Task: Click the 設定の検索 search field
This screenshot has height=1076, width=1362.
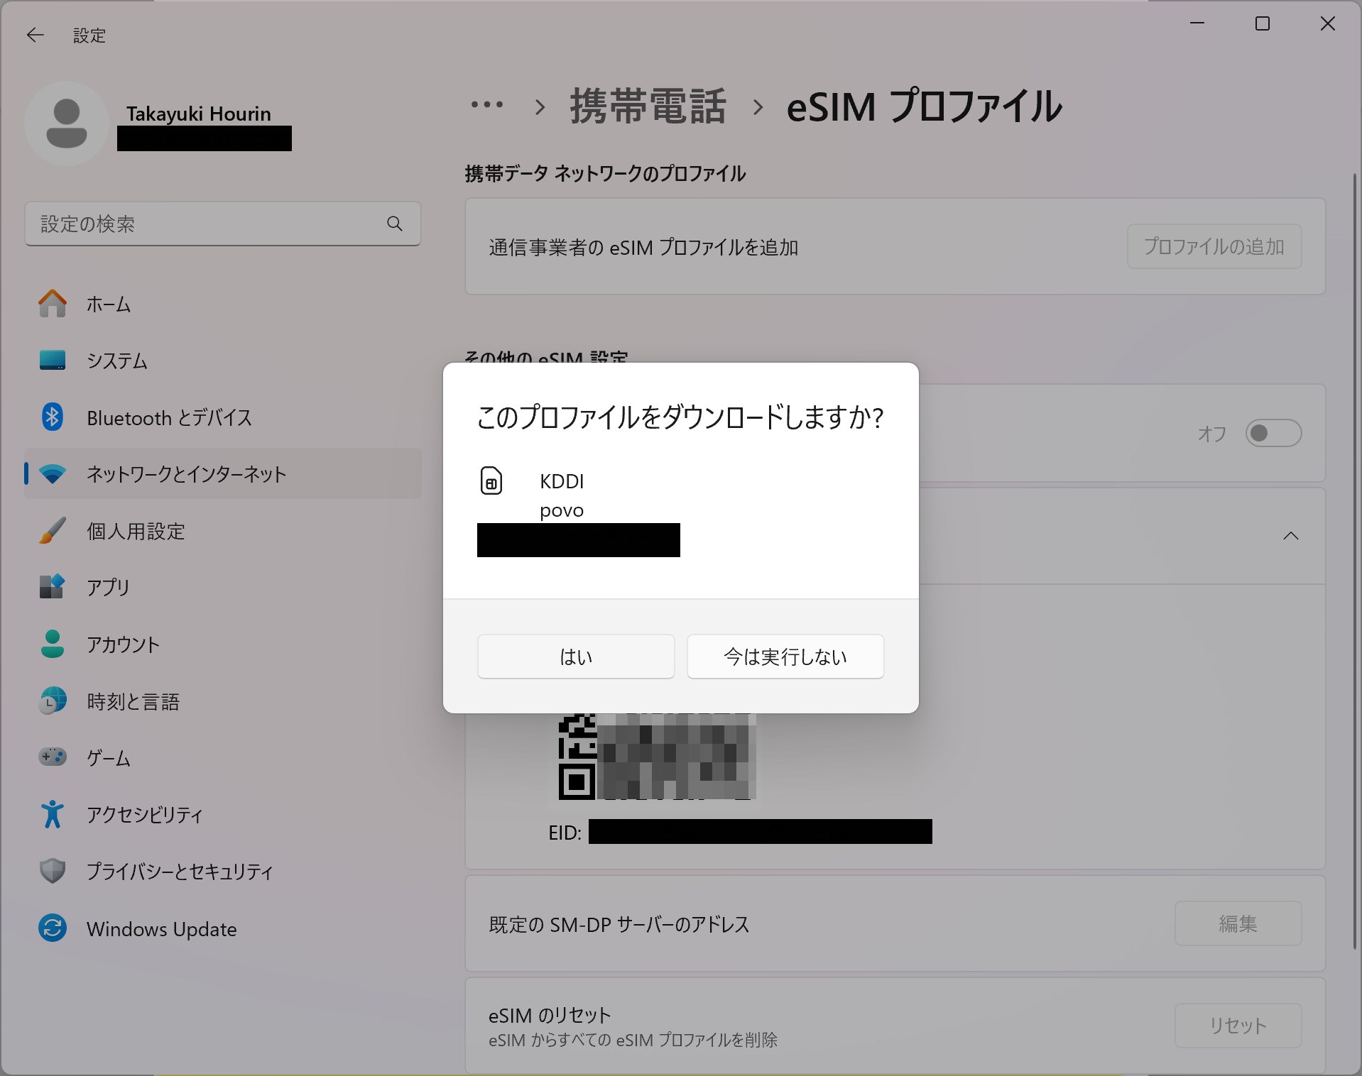Action: [x=222, y=224]
